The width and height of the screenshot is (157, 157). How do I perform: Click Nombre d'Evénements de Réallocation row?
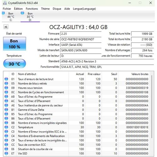point(77,136)
